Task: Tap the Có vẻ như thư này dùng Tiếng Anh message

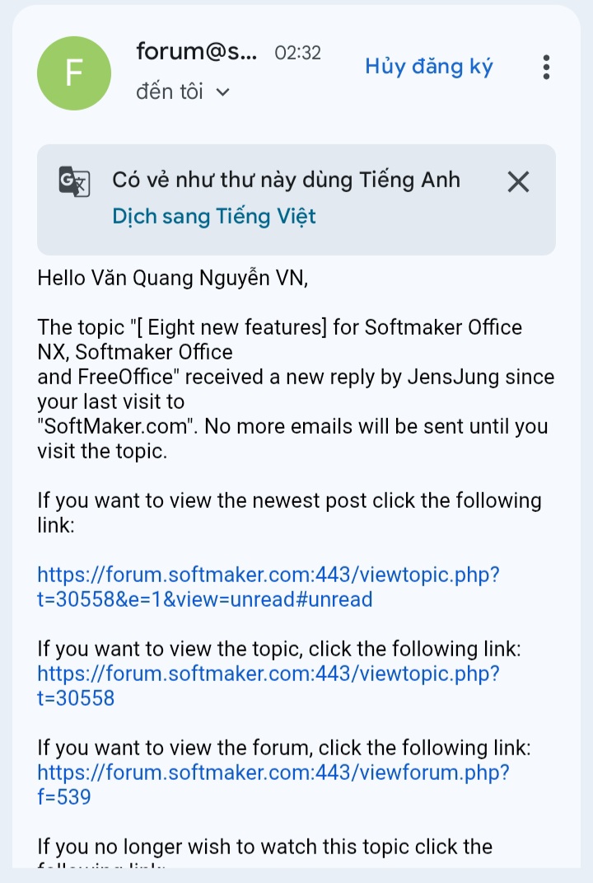Action: point(287,181)
